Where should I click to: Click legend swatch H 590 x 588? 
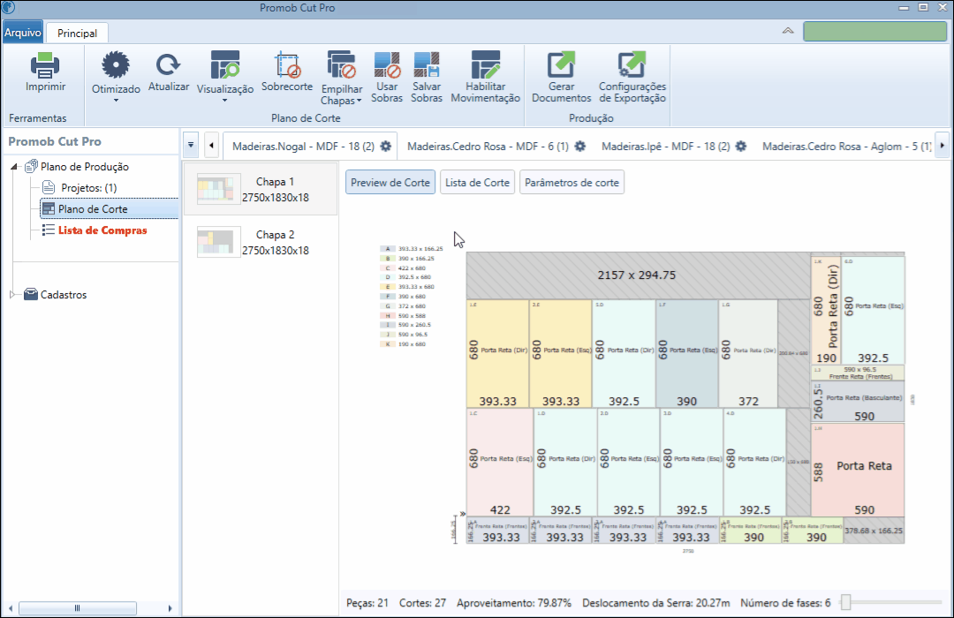coord(388,316)
